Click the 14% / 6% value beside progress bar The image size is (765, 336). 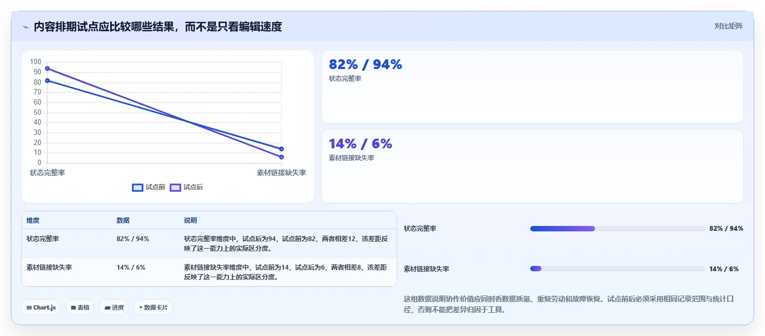coord(724,269)
